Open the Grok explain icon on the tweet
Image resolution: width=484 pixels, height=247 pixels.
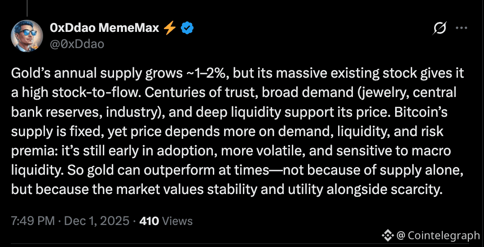click(x=440, y=29)
